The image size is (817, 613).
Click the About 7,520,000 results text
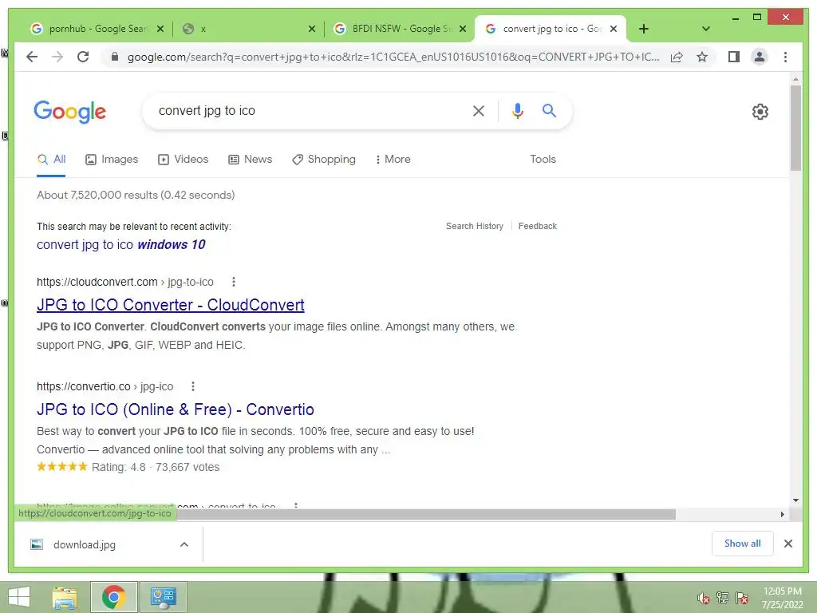coord(136,195)
